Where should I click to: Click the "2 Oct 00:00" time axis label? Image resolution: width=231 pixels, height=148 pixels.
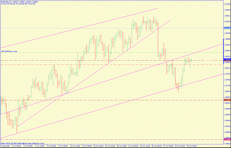tap(16, 146)
